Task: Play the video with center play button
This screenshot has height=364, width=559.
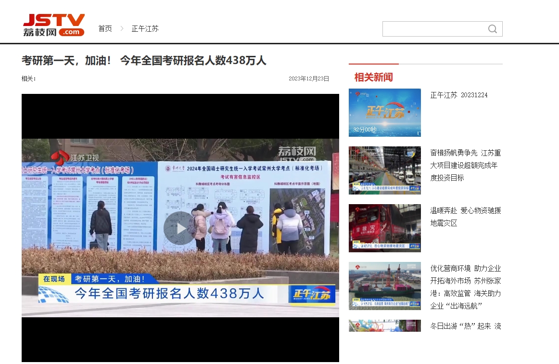Action: coord(179,228)
